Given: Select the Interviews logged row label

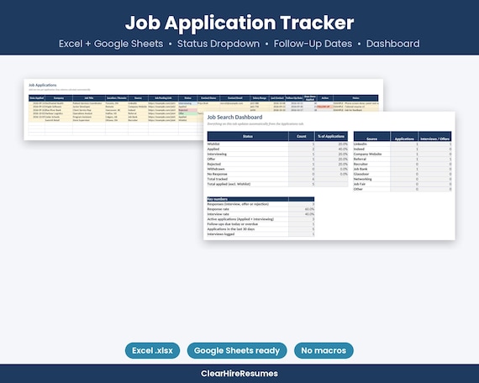Looking at the screenshot, I should [221, 234].
